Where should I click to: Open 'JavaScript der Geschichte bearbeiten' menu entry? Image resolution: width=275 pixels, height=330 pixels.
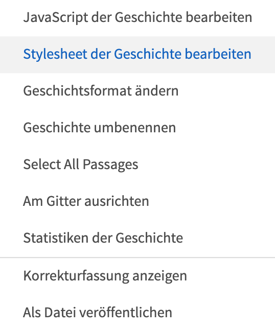tap(137, 18)
